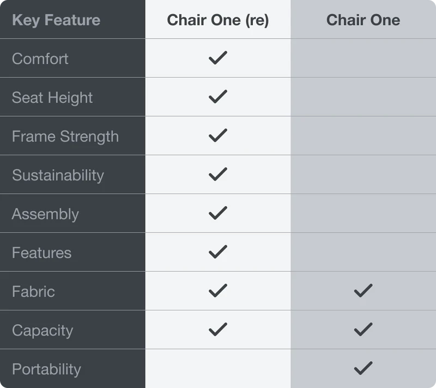
Task: Click the Portability checkmark in the Chair One column
Action: point(363,368)
